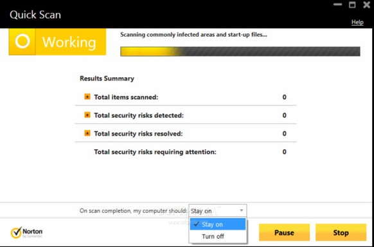Minimize the Quick Scan window
This screenshot has width=374, height=247.
click(337, 5)
